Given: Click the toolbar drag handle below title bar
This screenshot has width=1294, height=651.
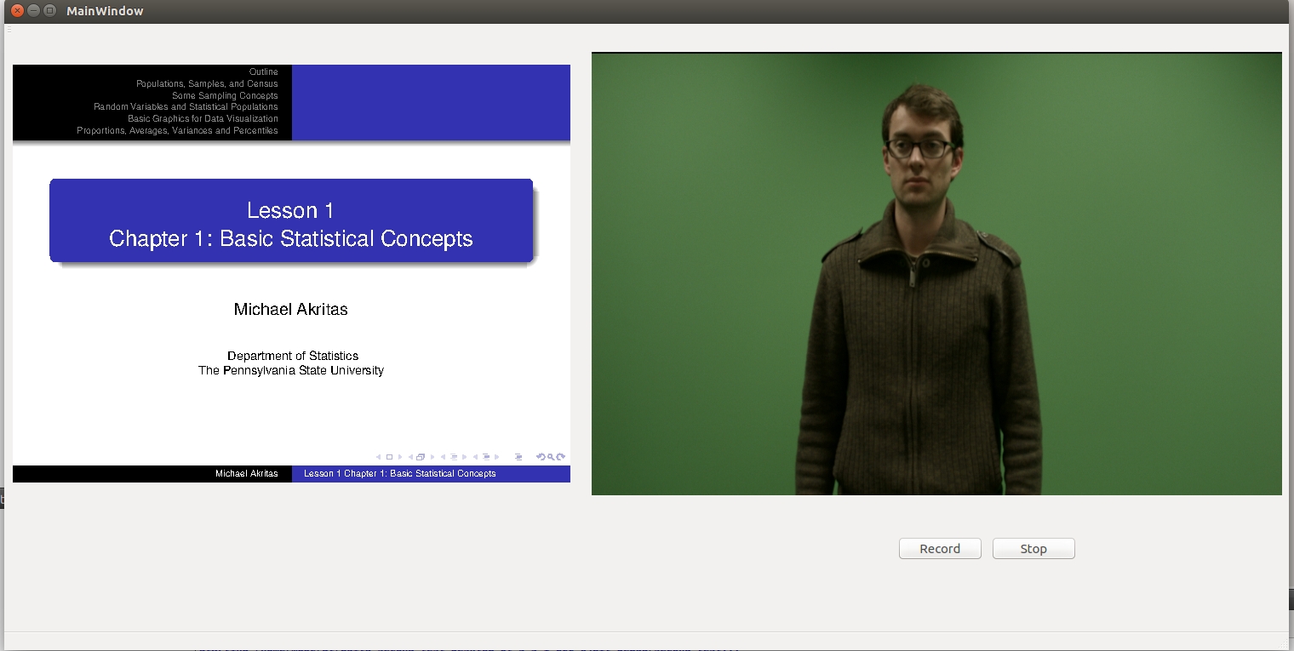Looking at the screenshot, I should [9, 30].
